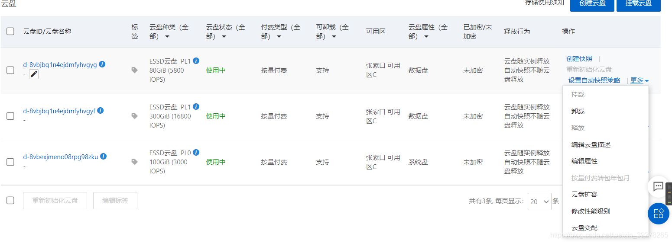Check the box for disk d-8vbexjmeno08rpg98zku

coord(10,162)
